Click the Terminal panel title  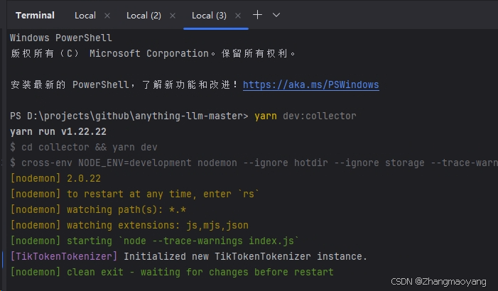tap(35, 15)
